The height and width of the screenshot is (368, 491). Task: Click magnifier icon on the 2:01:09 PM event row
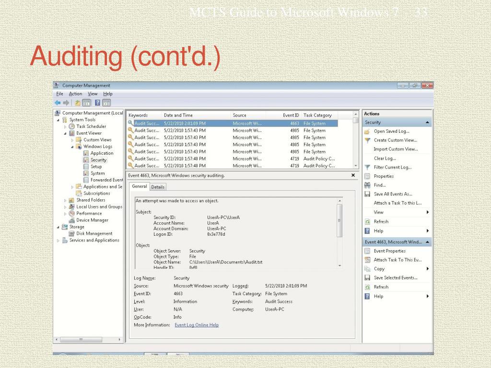(x=130, y=123)
